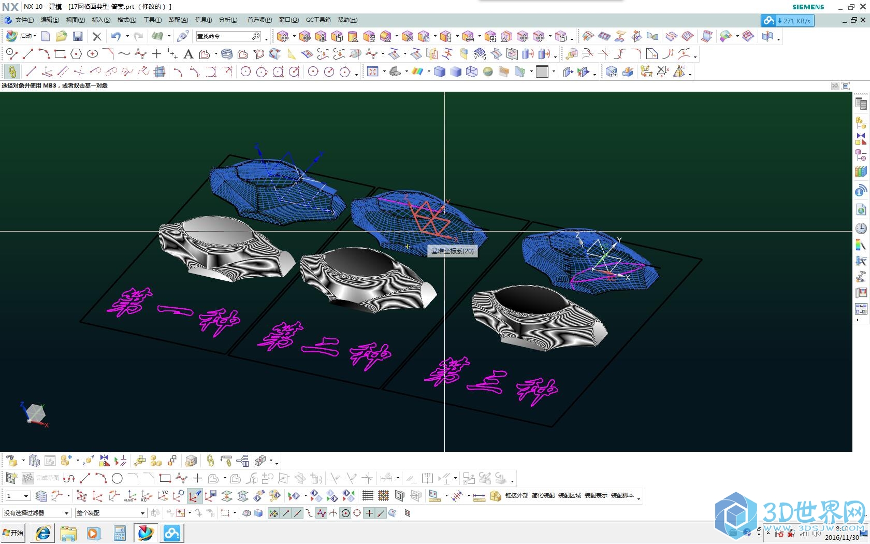Open the undo history dropdown arrow
The width and height of the screenshot is (870, 544).
(x=127, y=36)
